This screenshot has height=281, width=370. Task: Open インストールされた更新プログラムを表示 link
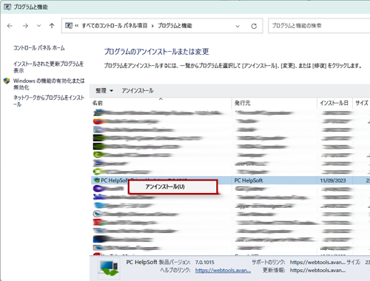[48, 67]
